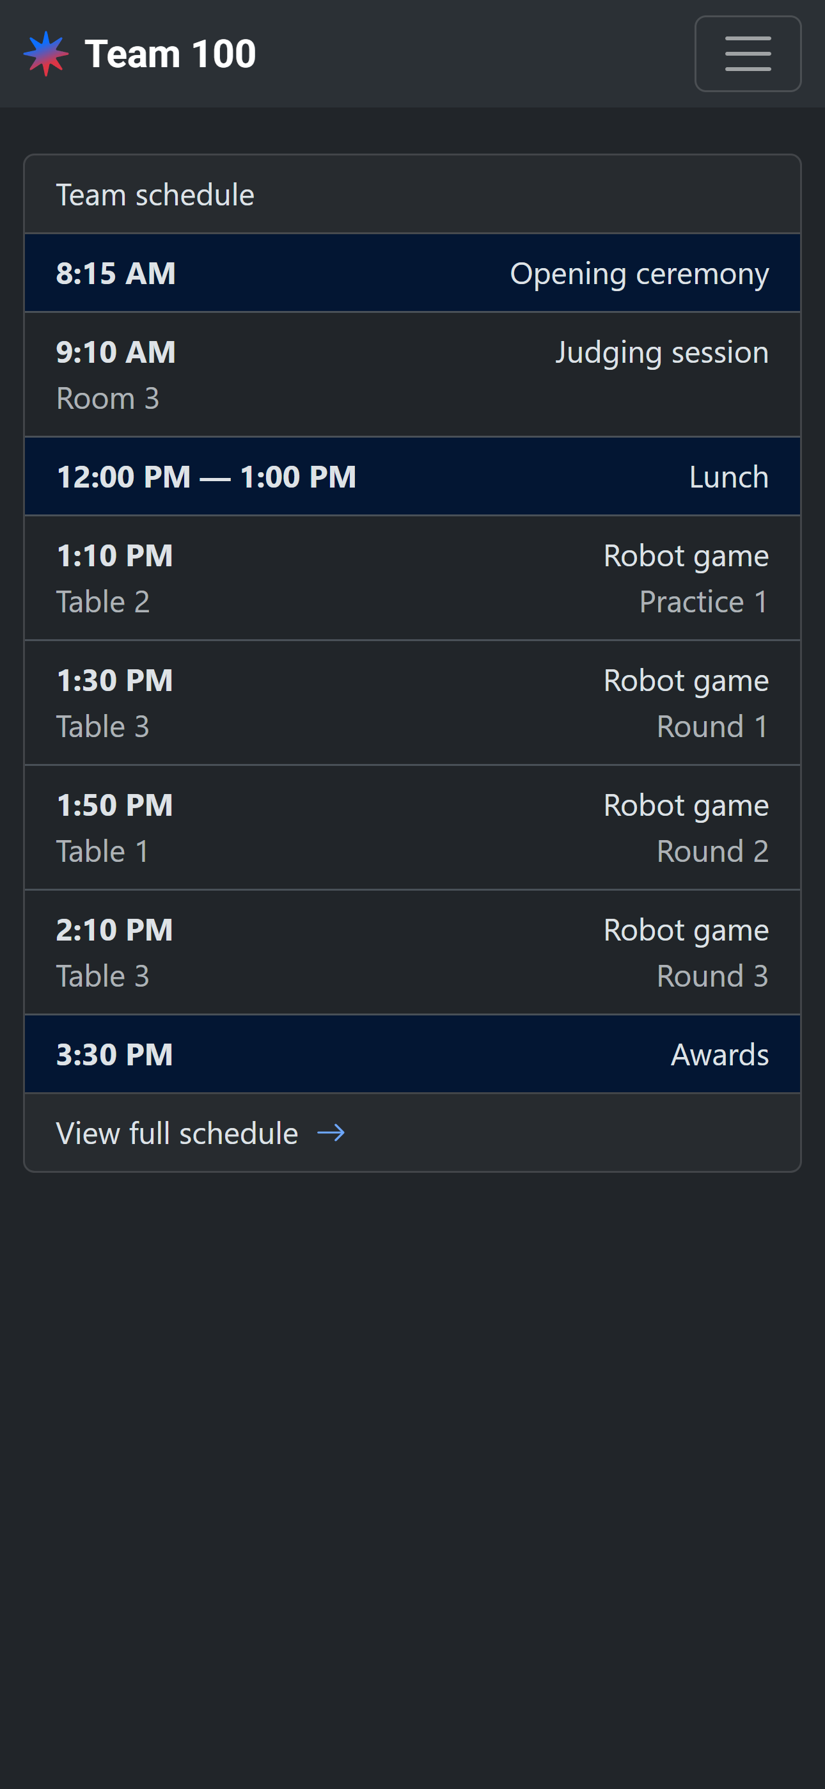Open the View full schedule link
The width and height of the screenshot is (825, 1789).
click(x=177, y=1133)
